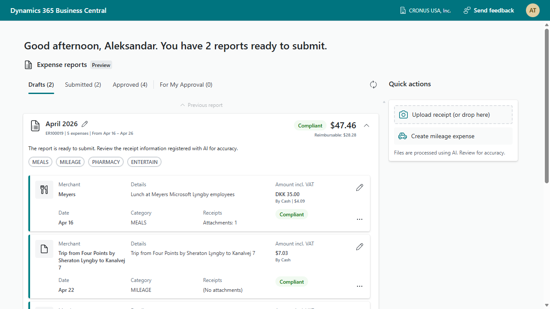Select the PHARMACY category chip
The height and width of the screenshot is (309, 550).
click(x=106, y=162)
